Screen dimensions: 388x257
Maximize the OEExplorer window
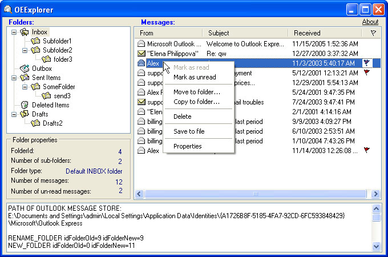365,10
